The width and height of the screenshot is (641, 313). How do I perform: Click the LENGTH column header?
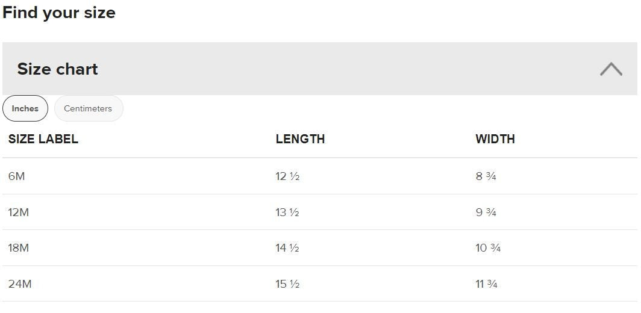(300, 139)
